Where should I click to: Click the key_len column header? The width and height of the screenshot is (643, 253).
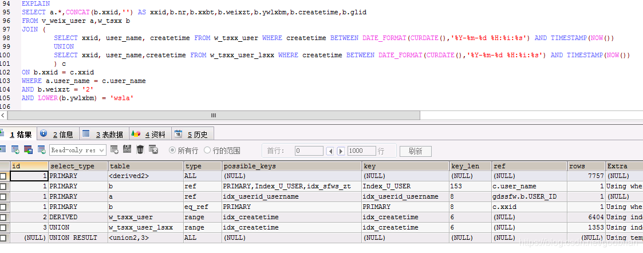tap(470, 166)
